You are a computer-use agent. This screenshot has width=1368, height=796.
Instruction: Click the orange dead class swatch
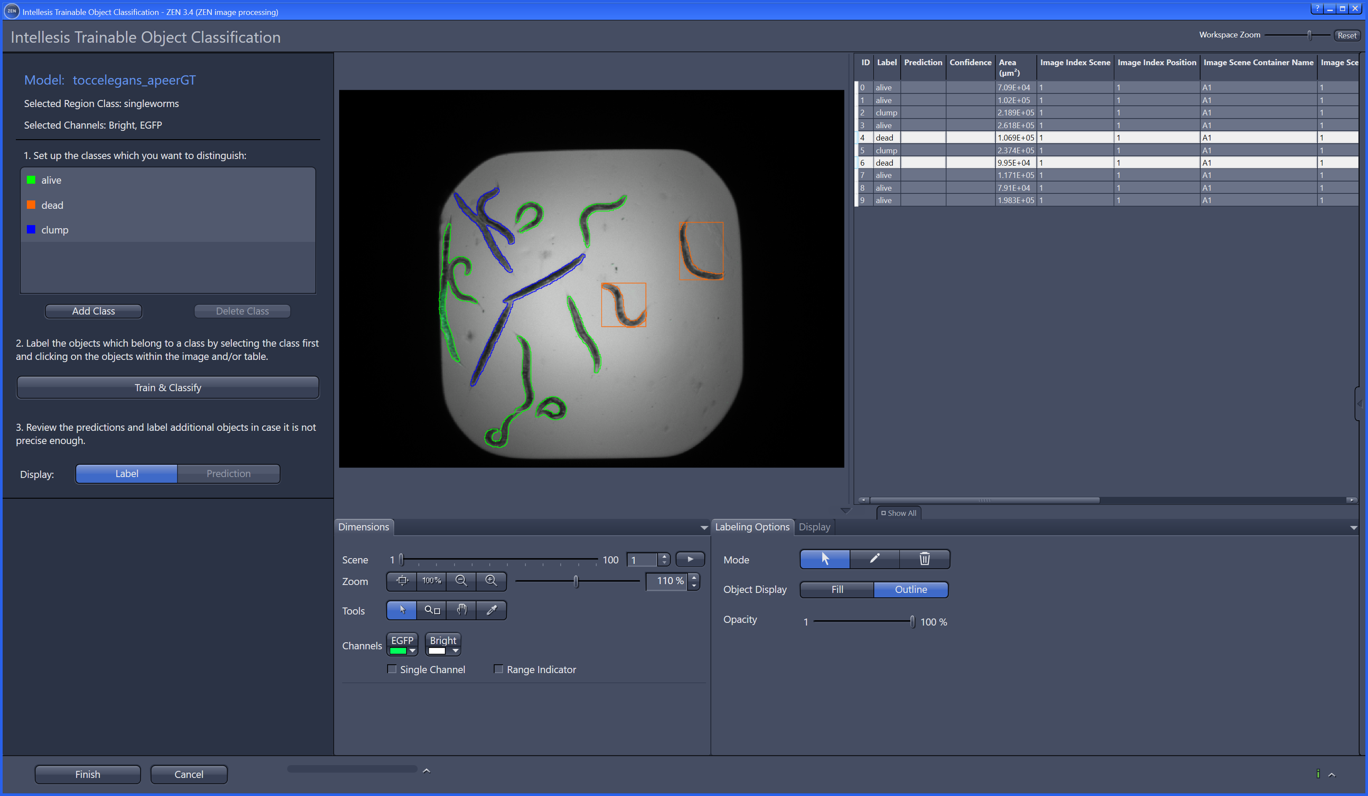point(31,205)
